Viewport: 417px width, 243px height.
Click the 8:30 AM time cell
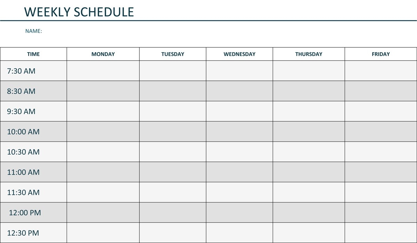(x=33, y=91)
